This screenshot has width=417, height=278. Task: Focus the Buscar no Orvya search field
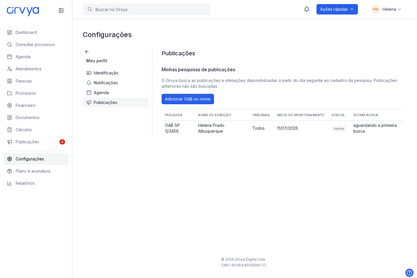147,9
